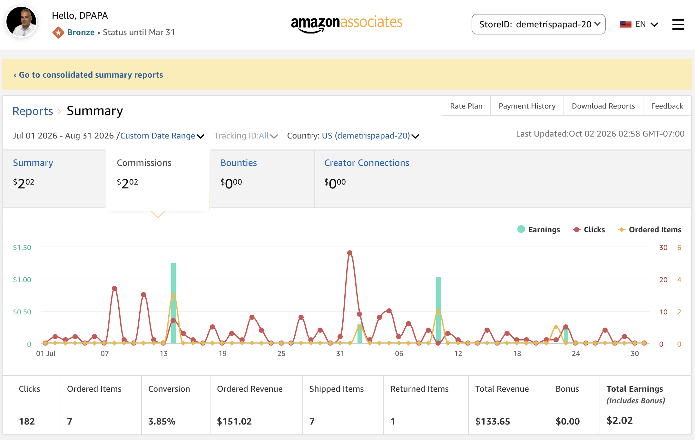The width and height of the screenshot is (695, 440).
Task: Click the Total Earnings value $2.02
Action: (620, 420)
